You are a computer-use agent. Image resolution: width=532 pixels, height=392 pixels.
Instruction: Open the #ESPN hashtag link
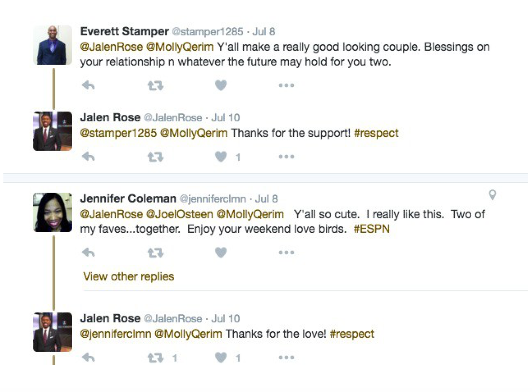click(372, 230)
